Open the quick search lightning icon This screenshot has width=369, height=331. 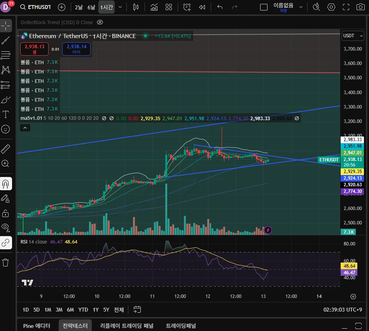click(317, 7)
